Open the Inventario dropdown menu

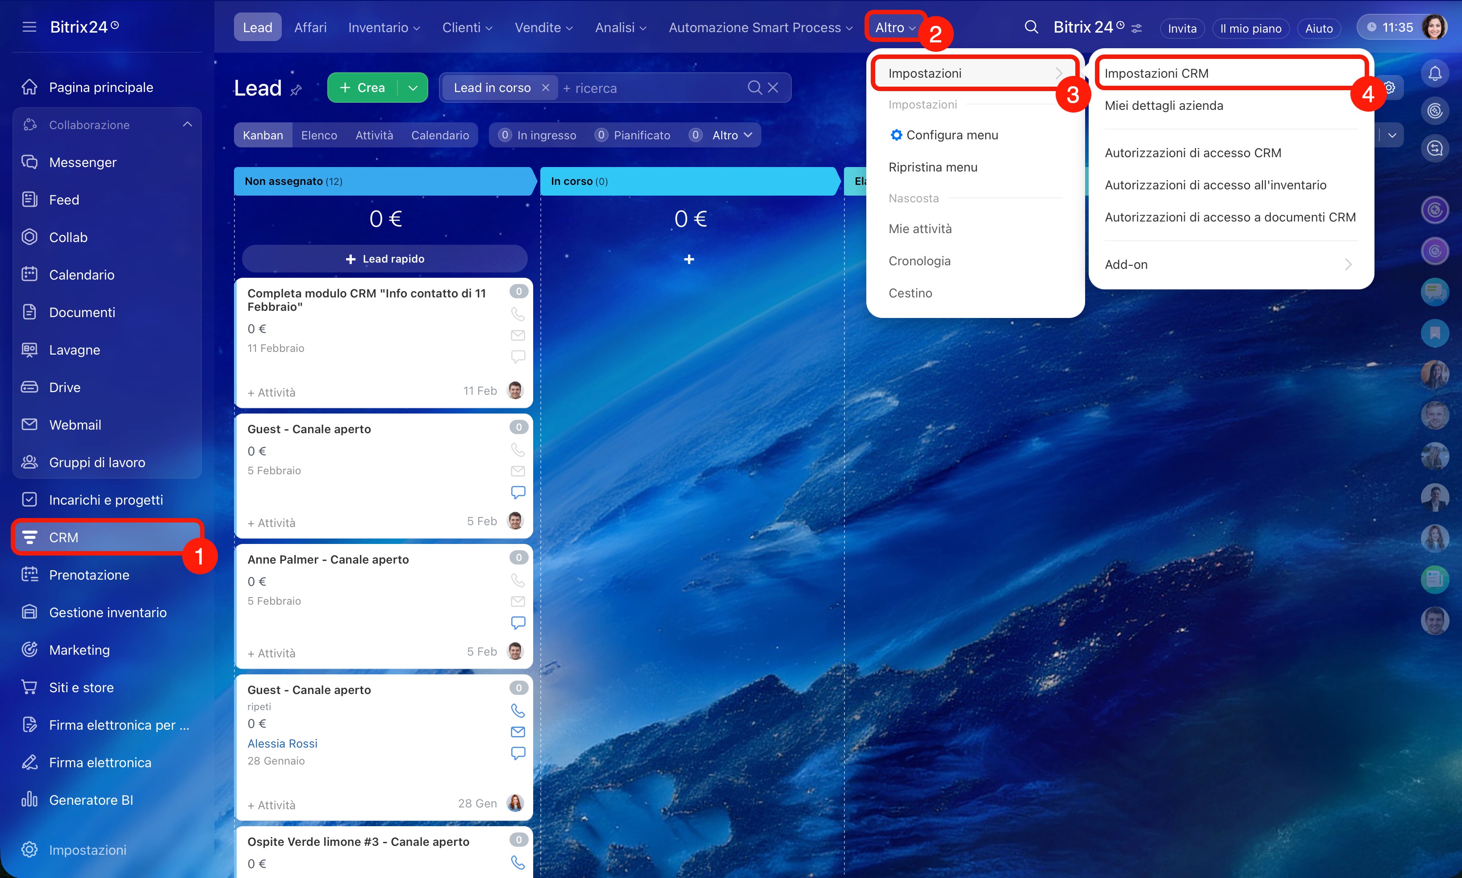pyautogui.click(x=384, y=27)
